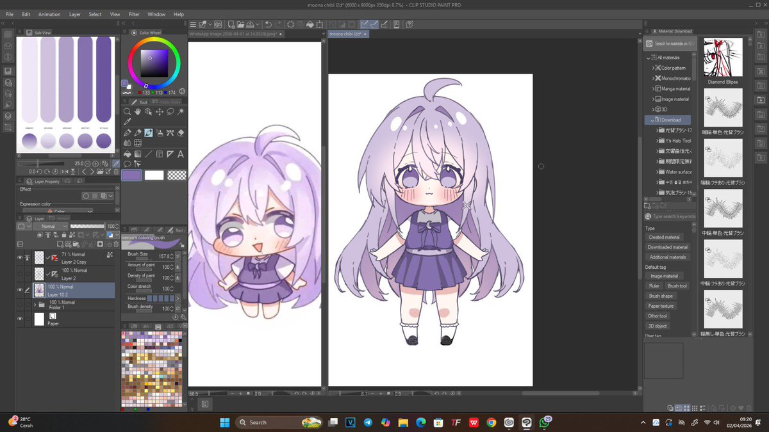Select the Figure line tool
The height and width of the screenshot is (432, 769).
(x=149, y=154)
